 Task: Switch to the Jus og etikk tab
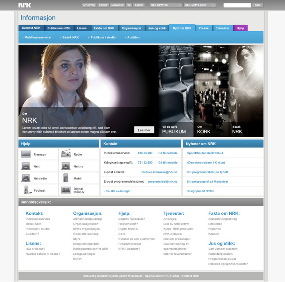(157, 28)
